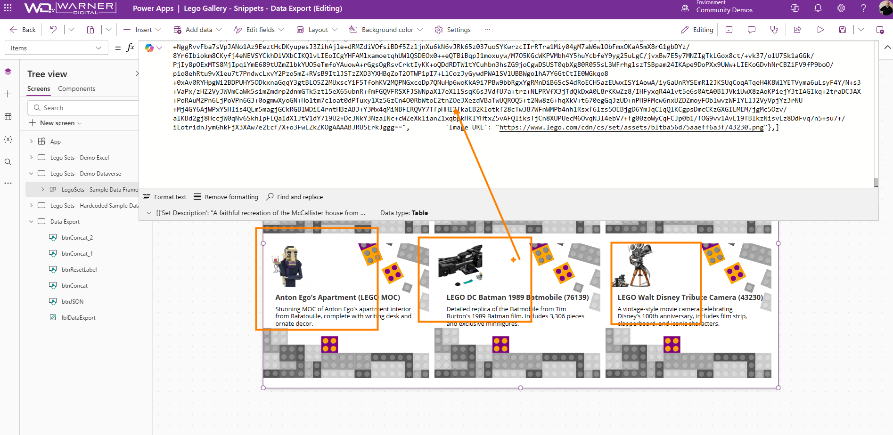Click the Copilot formula icon
Image resolution: width=893 pixels, height=435 pixels.
pyautogui.click(x=149, y=48)
